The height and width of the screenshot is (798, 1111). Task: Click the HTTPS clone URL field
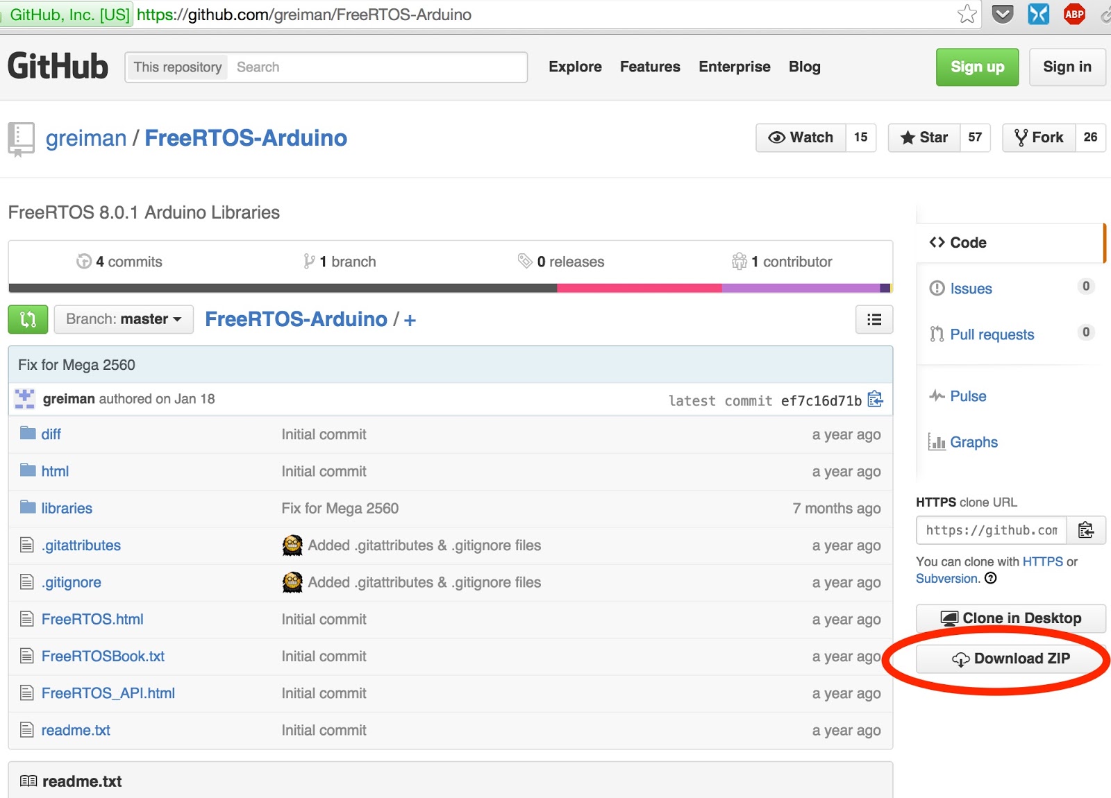(x=992, y=530)
